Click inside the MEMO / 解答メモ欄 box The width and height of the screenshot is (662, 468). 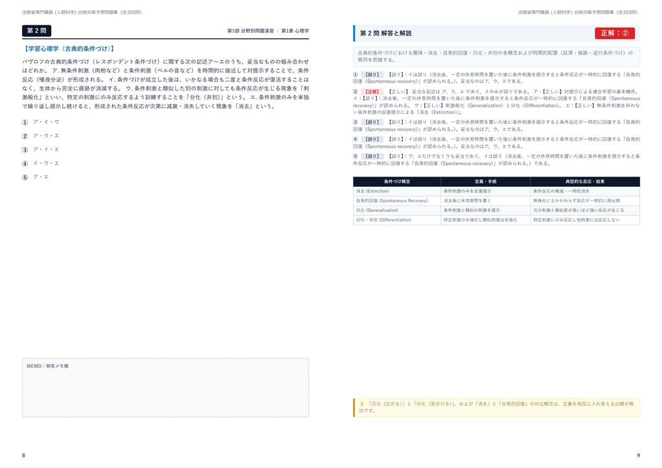coord(165,388)
